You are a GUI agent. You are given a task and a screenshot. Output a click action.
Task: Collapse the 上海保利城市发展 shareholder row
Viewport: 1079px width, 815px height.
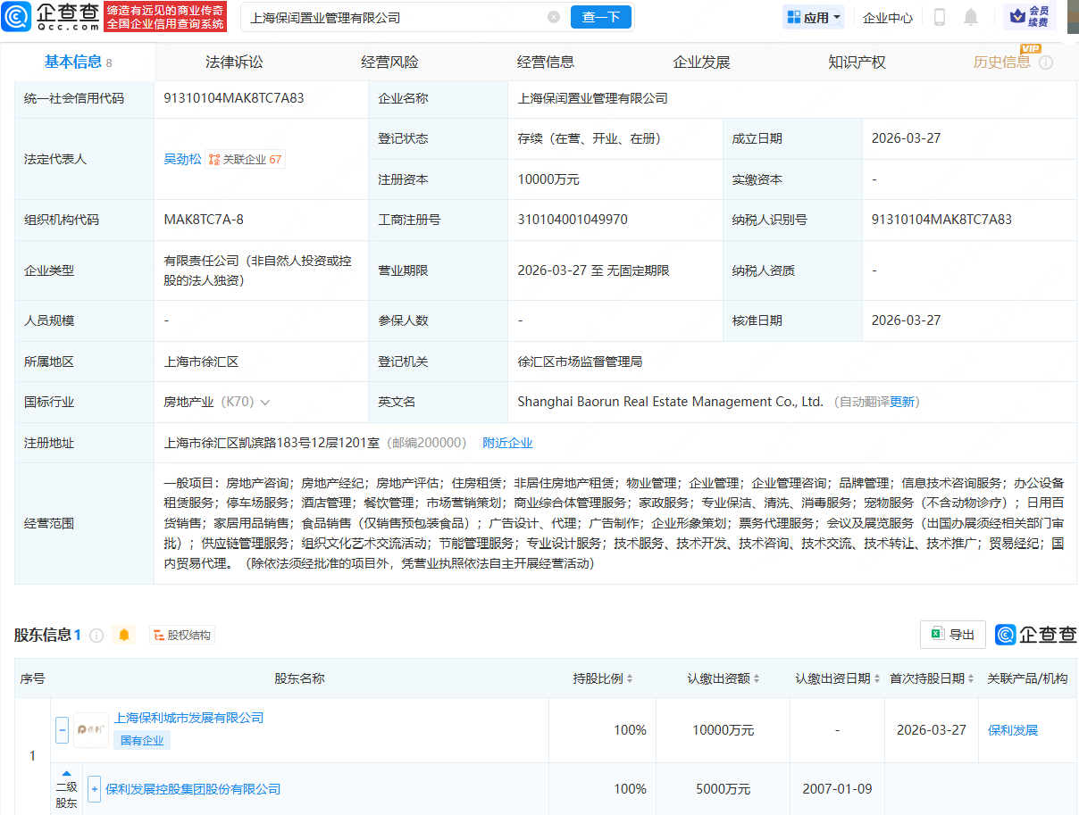click(62, 729)
